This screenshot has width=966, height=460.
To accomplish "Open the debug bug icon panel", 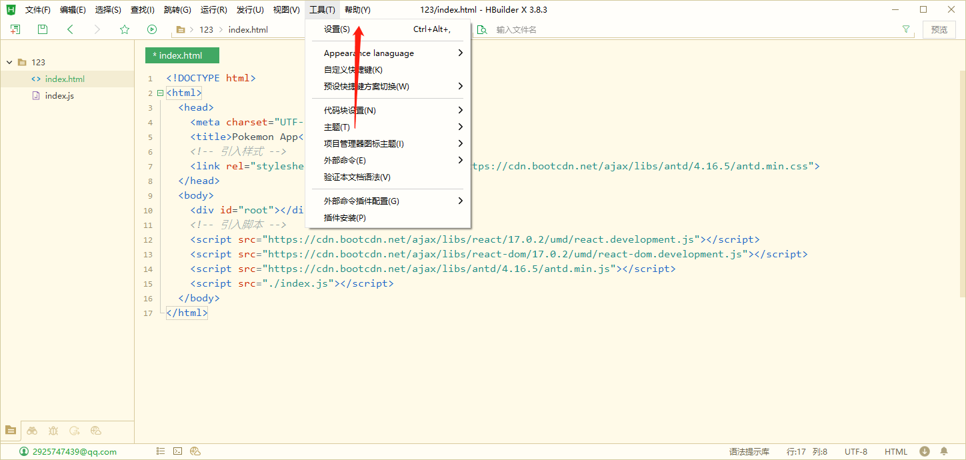I will (x=53, y=431).
